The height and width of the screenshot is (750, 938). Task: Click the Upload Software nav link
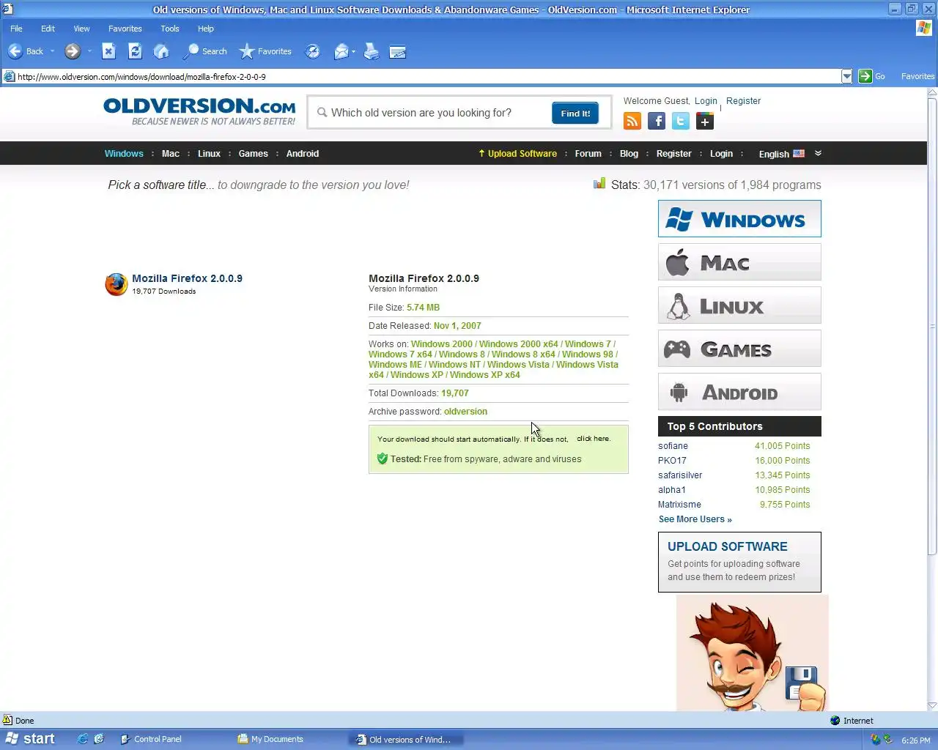[x=517, y=154]
